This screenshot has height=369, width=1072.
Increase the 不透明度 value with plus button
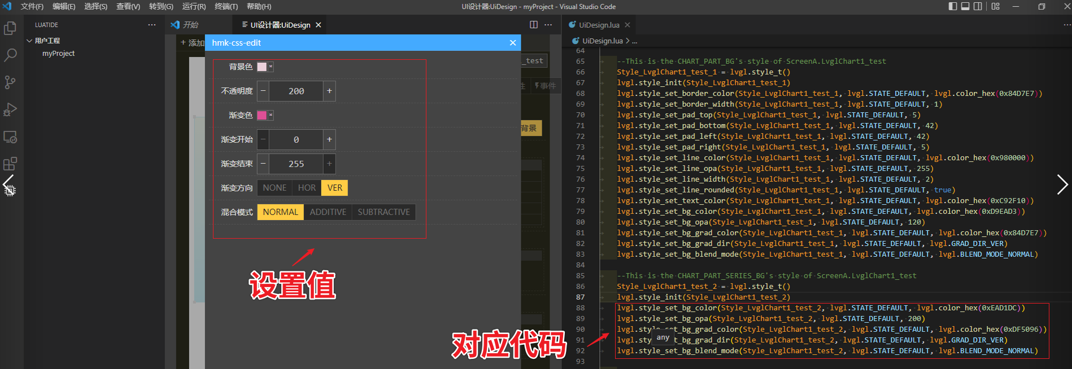(329, 91)
